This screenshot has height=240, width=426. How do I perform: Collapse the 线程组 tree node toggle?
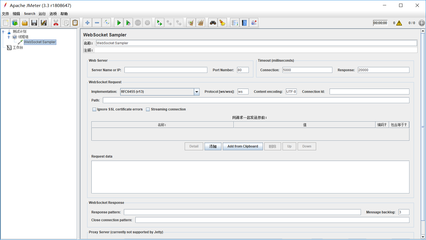[x=9, y=37]
